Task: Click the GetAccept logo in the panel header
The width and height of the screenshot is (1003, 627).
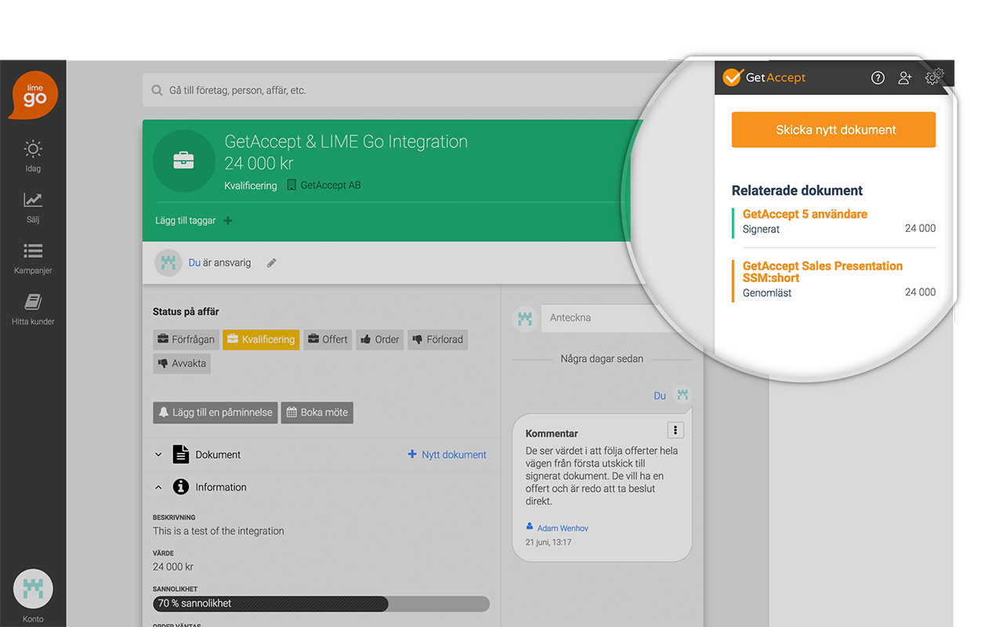Action: (x=764, y=78)
